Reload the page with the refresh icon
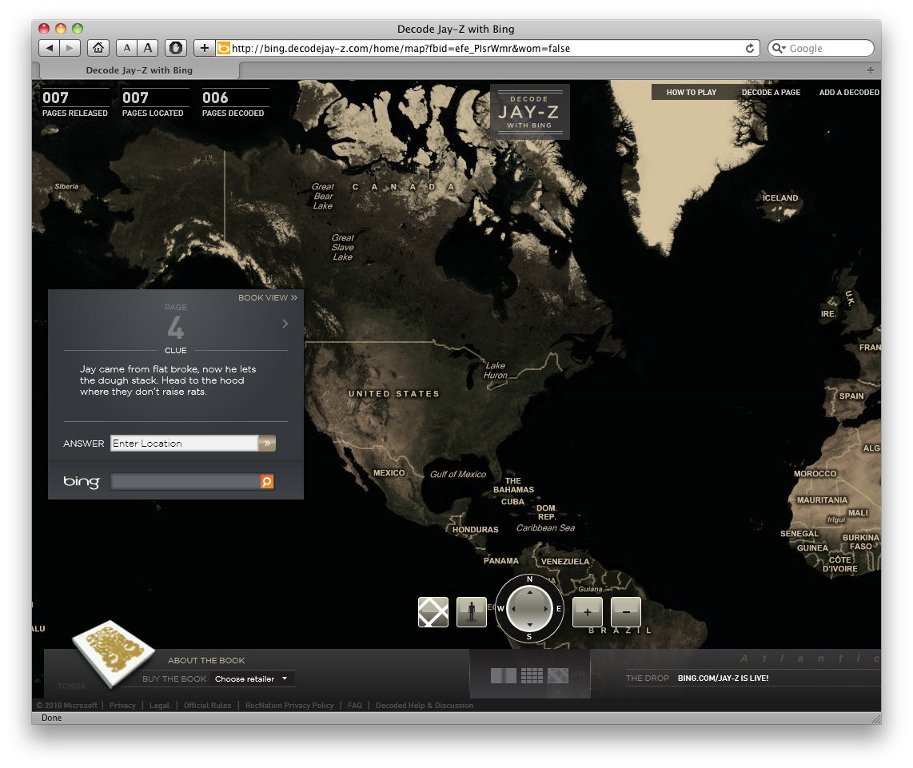 [x=749, y=48]
